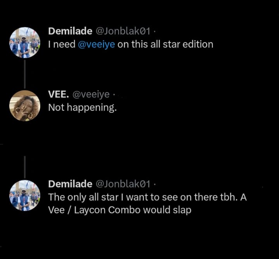Open the grey @veeiye handle beside VEE.
The height and width of the screenshot is (259, 279).
(x=91, y=94)
